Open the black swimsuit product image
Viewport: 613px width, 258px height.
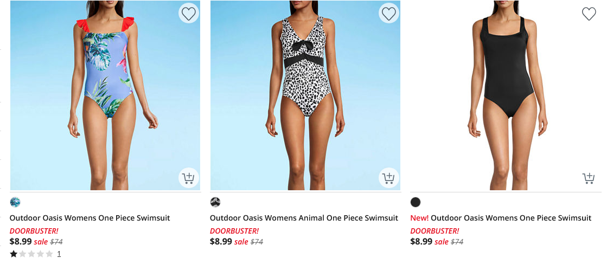click(x=505, y=95)
